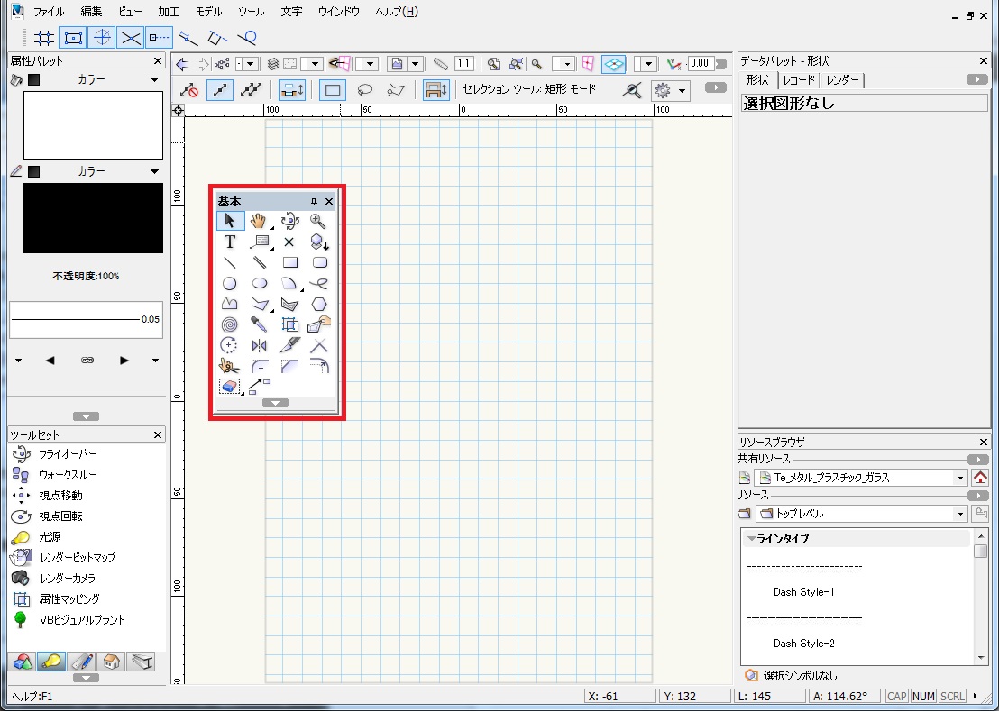Select the Fillet tool
Screen dimensions: 999x712
point(260,366)
